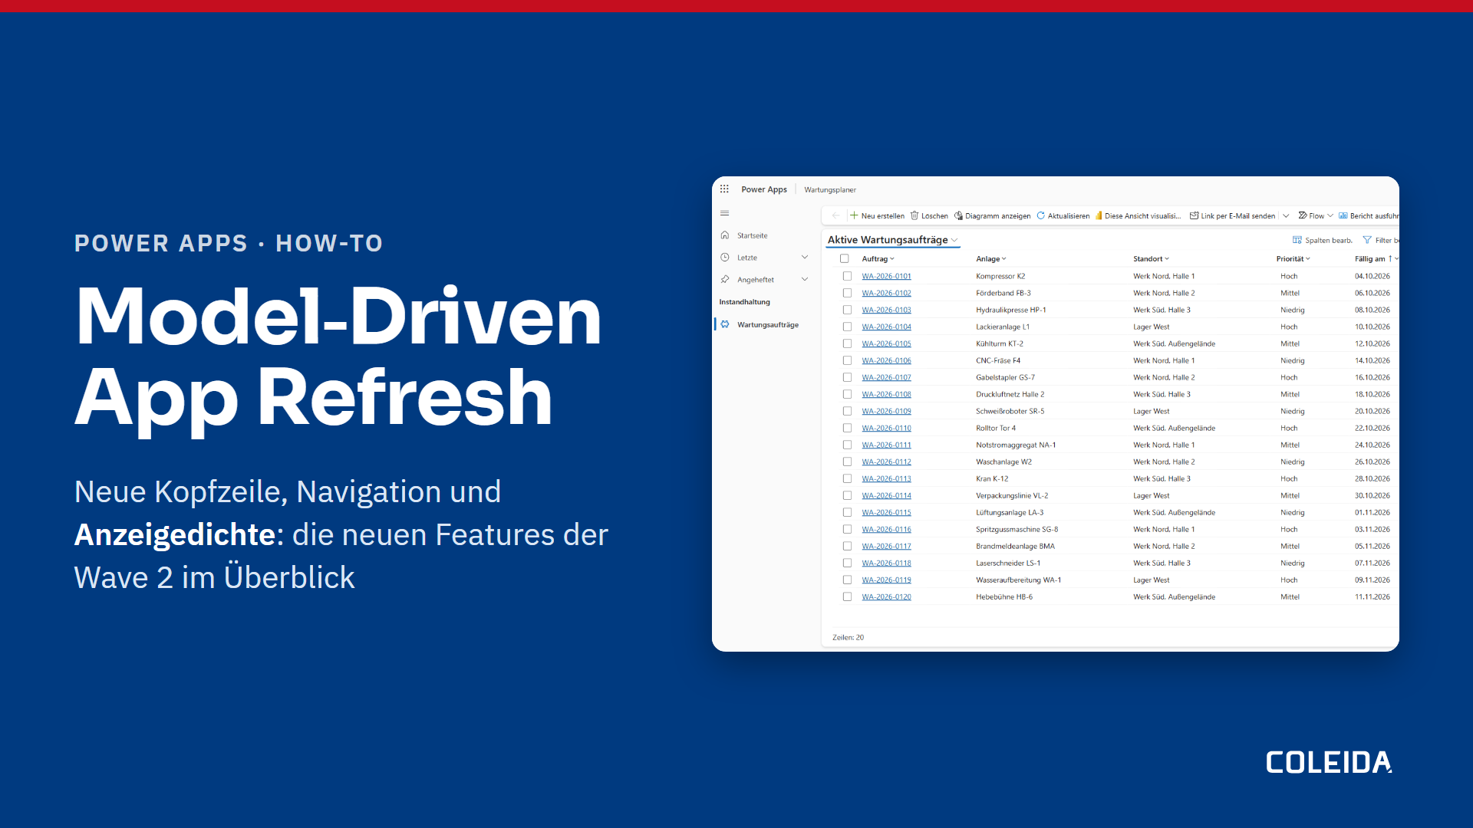Collapse the navigation hamburger menu

[724, 213]
